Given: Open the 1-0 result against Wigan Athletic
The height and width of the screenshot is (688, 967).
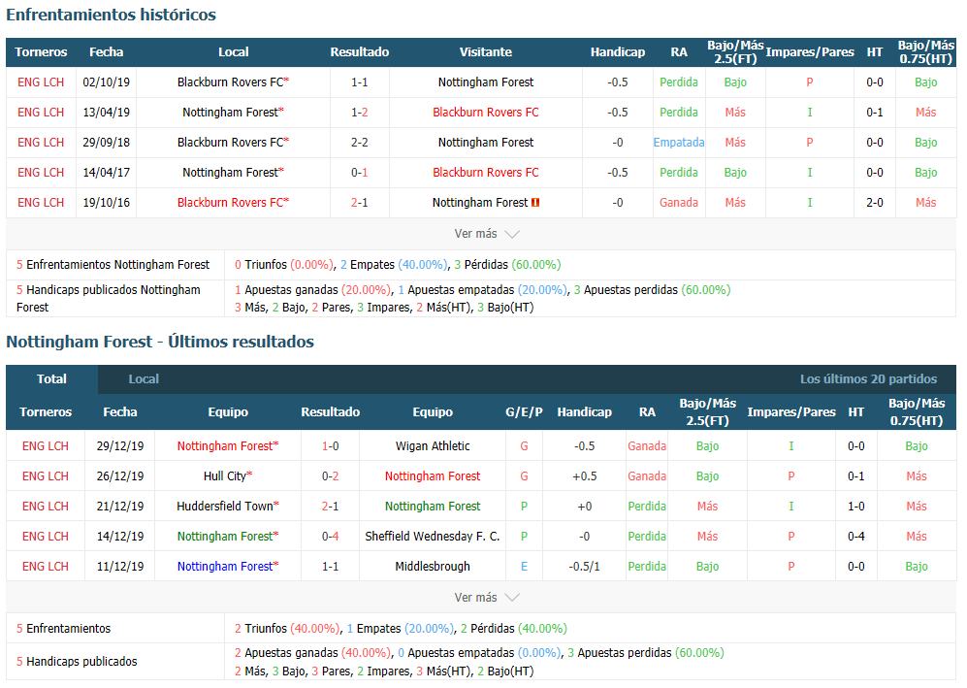Looking at the screenshot, I should pos(330,446).
